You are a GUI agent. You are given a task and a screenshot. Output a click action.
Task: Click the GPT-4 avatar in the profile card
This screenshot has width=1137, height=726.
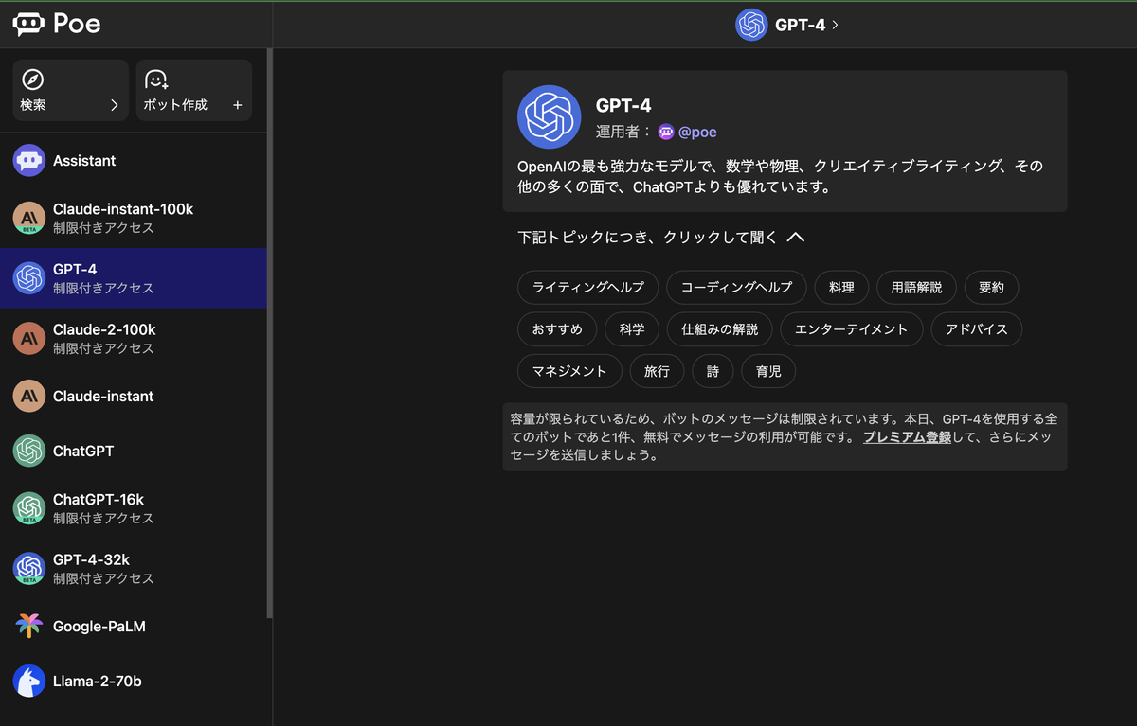point(549,116)
